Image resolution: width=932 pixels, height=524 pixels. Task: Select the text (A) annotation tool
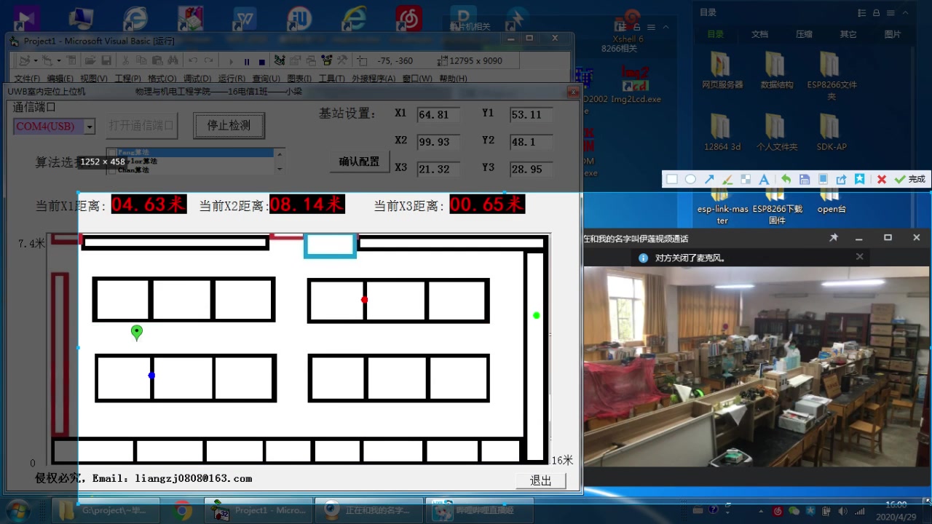pos(763,179)
